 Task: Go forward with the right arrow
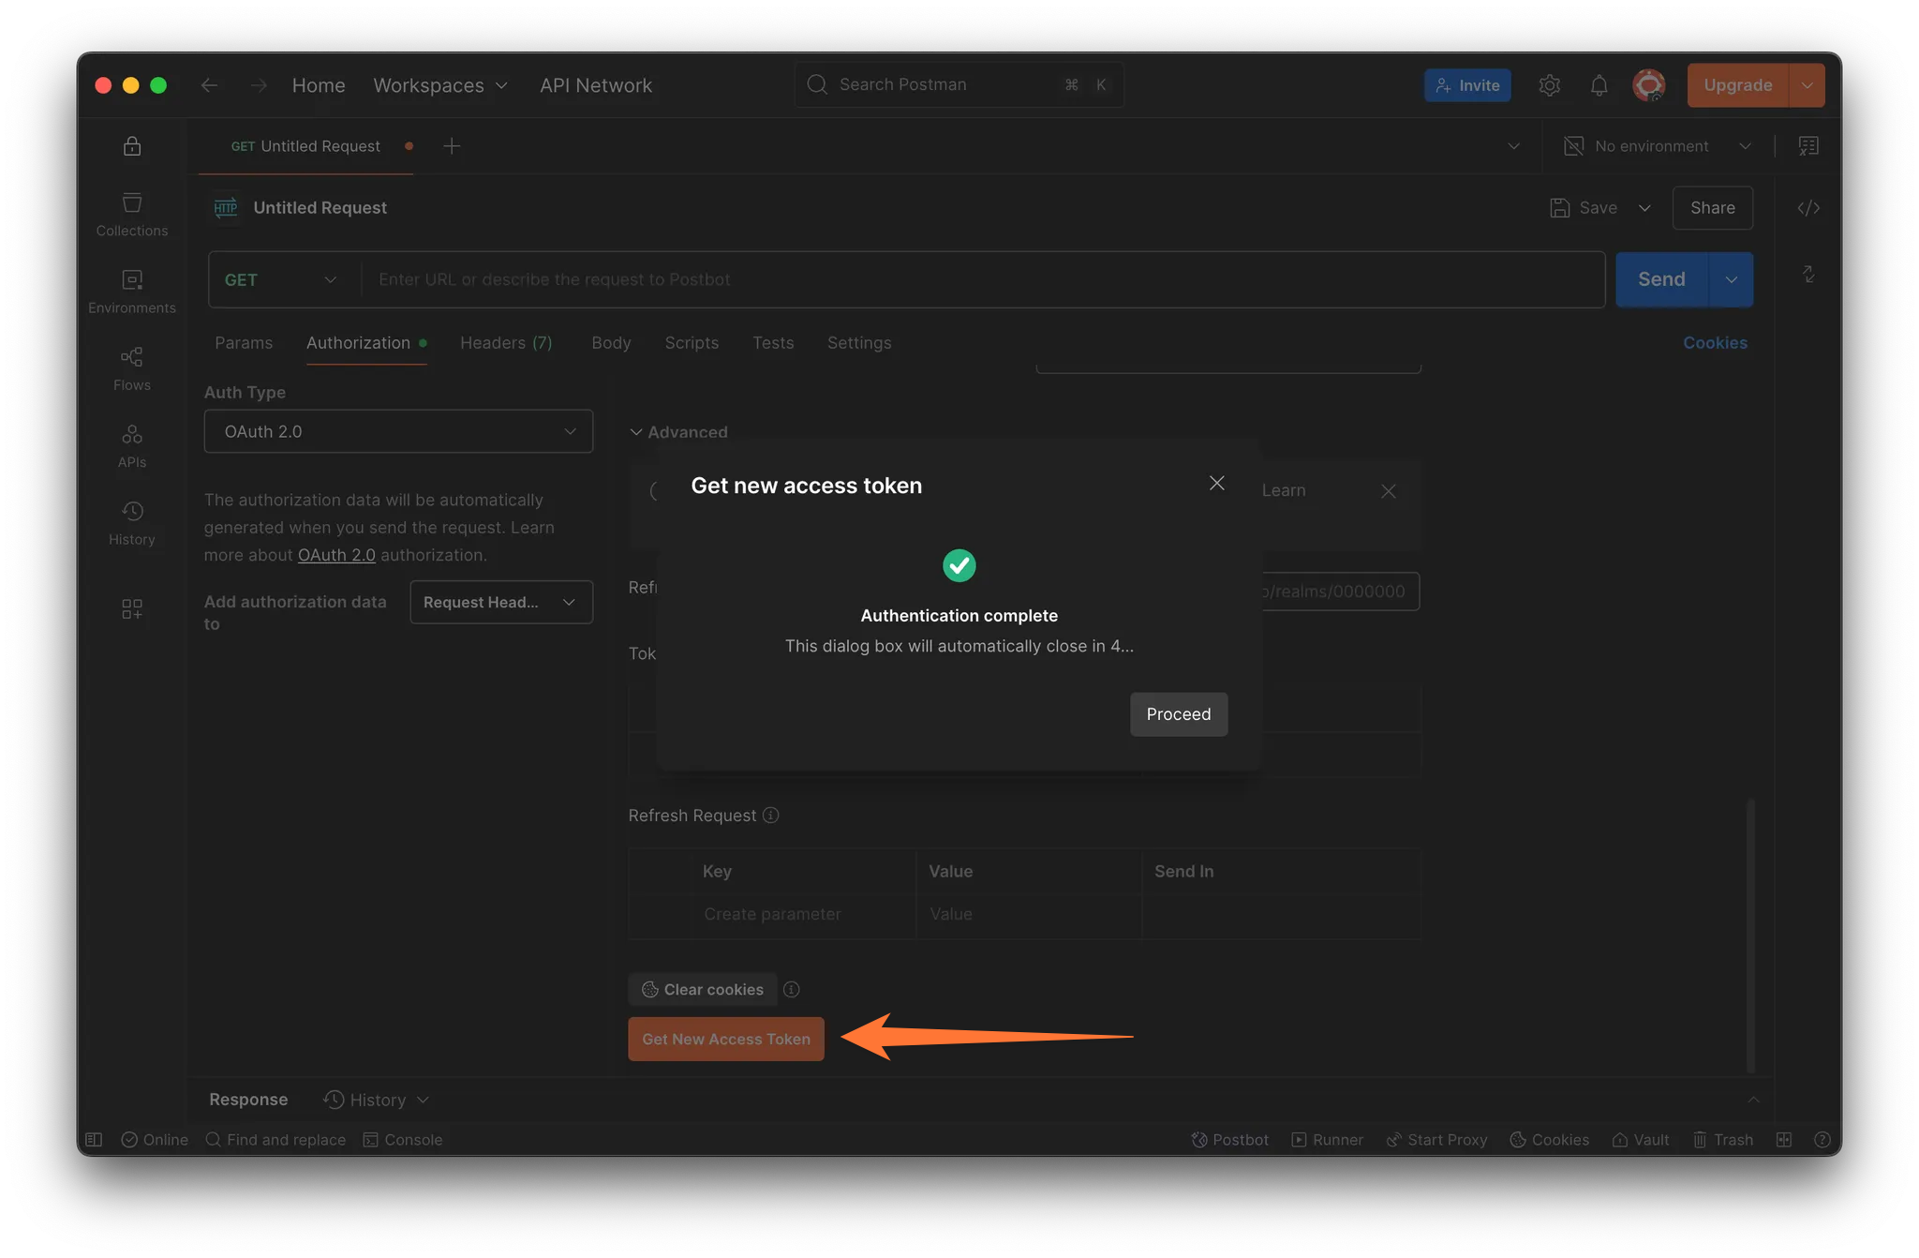tap(260, 85)
